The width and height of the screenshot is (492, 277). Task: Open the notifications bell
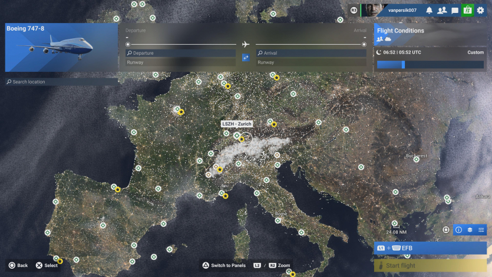tap(429, 10)
